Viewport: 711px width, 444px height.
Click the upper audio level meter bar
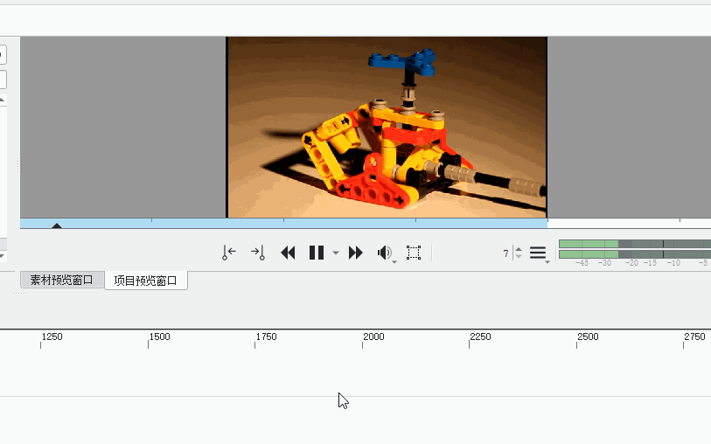[x=635, y=244]
